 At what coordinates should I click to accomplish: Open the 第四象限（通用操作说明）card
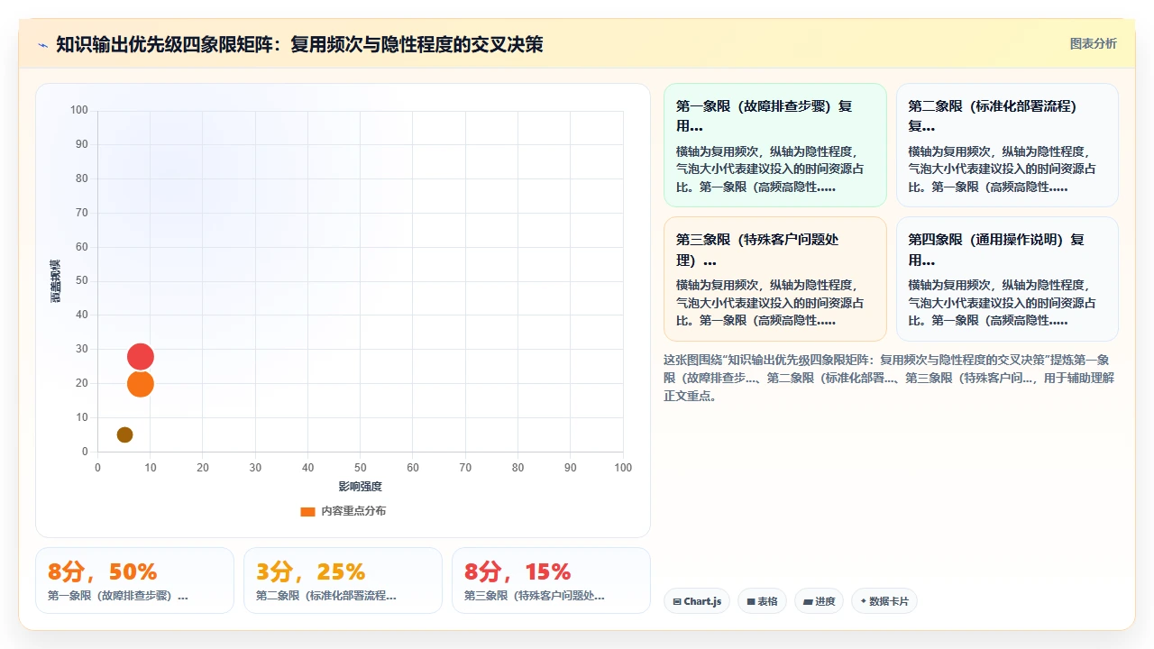[1007, 279]
